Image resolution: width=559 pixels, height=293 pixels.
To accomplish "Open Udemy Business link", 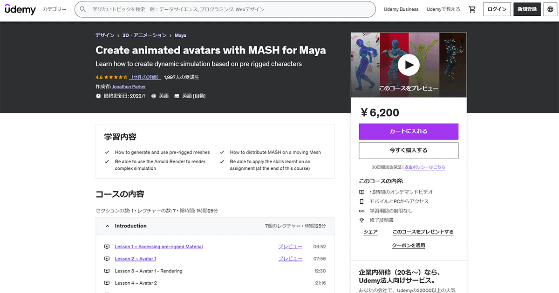I will pos(401,9).
